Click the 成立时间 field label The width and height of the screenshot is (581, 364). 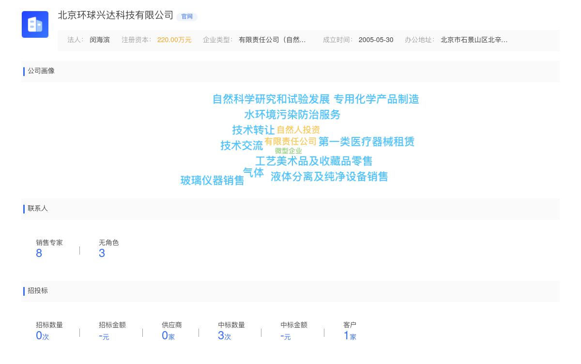point(338,40)
